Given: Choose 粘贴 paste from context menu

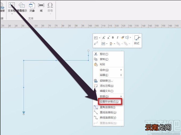Looking at the screenshot, I should tap(108, 64).
